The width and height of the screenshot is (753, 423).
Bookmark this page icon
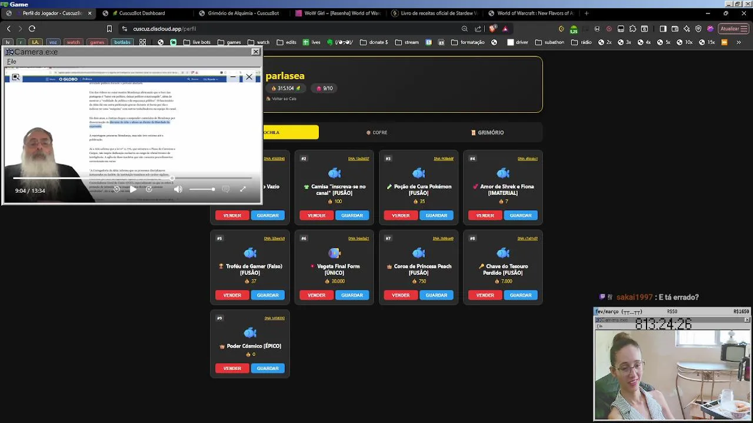click(109, 28)
